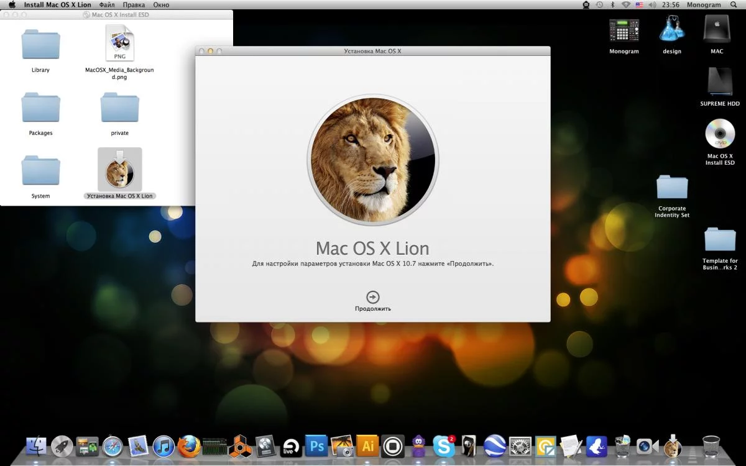Viewport: 746px width, 466px height.
Task: Open Skype from the Dock
Action: [x=444, y=446]
